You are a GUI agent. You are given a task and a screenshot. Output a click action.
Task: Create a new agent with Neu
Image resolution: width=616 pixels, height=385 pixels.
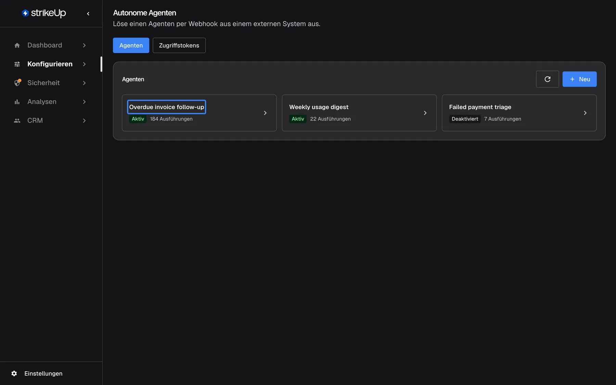pos(579,79)
